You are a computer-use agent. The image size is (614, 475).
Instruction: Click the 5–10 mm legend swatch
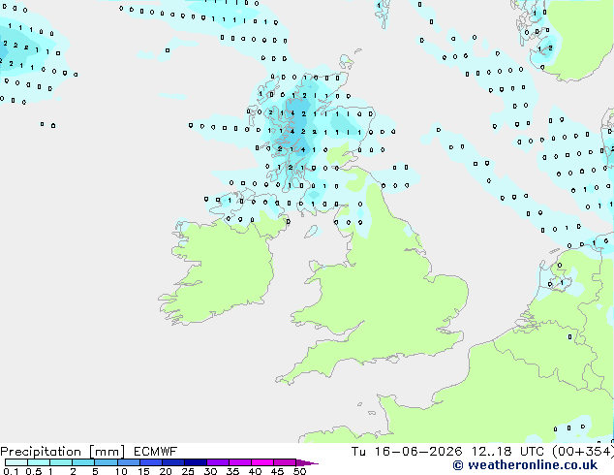tap(107, 462)
